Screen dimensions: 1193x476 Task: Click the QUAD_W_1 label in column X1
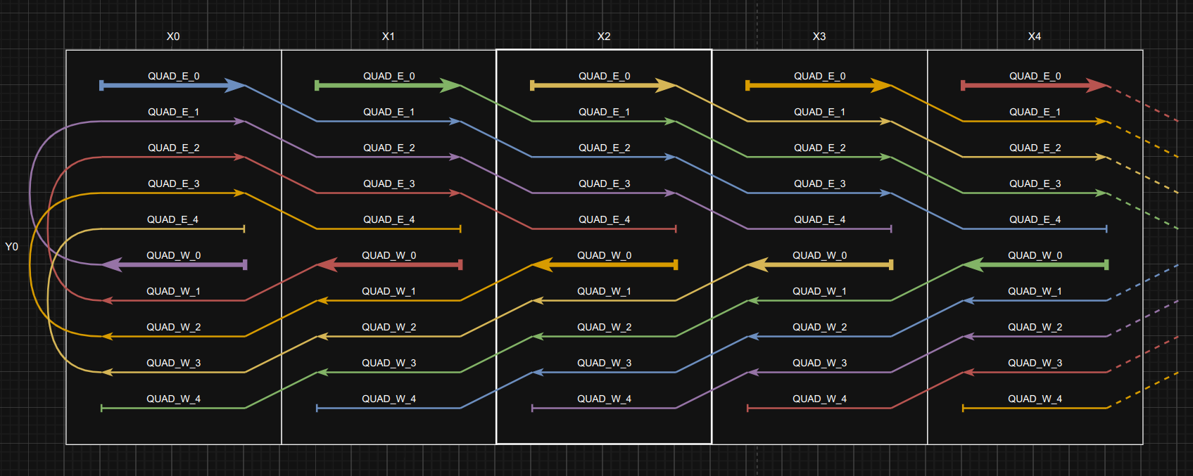tap(389, 291)
